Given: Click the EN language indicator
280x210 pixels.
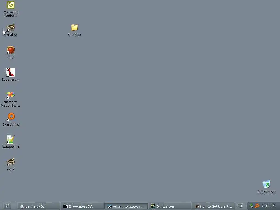Looking at the screenshot, I should coord(240,206).
